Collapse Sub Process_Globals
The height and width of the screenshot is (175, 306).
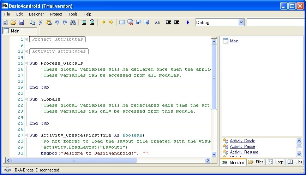tap(26, 64)
